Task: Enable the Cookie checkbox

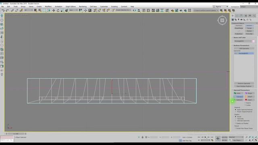Action: 245,105
